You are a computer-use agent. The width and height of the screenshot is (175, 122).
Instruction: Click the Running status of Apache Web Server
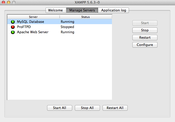(67, 32)
